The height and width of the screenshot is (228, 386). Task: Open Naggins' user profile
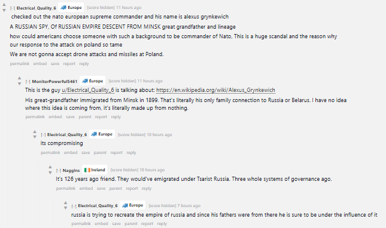point(71,170)
